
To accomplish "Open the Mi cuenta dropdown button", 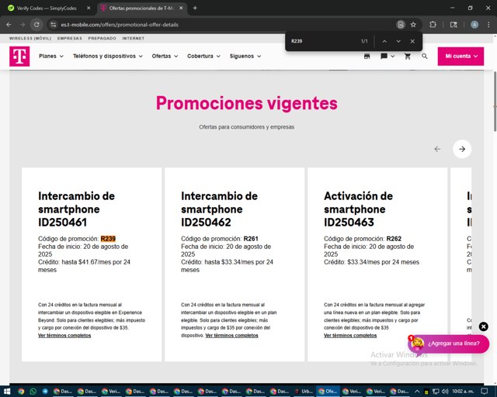I will click(x=461, y=57).
